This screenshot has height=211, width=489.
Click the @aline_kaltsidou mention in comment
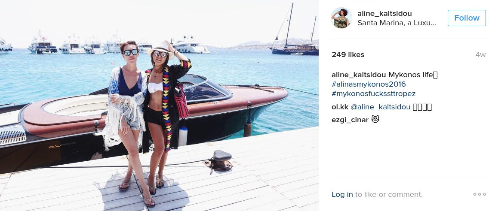tap(381, 107)
